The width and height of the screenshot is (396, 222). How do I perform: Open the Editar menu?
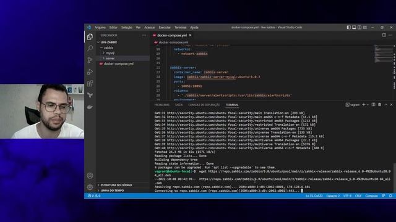[113, 27]
